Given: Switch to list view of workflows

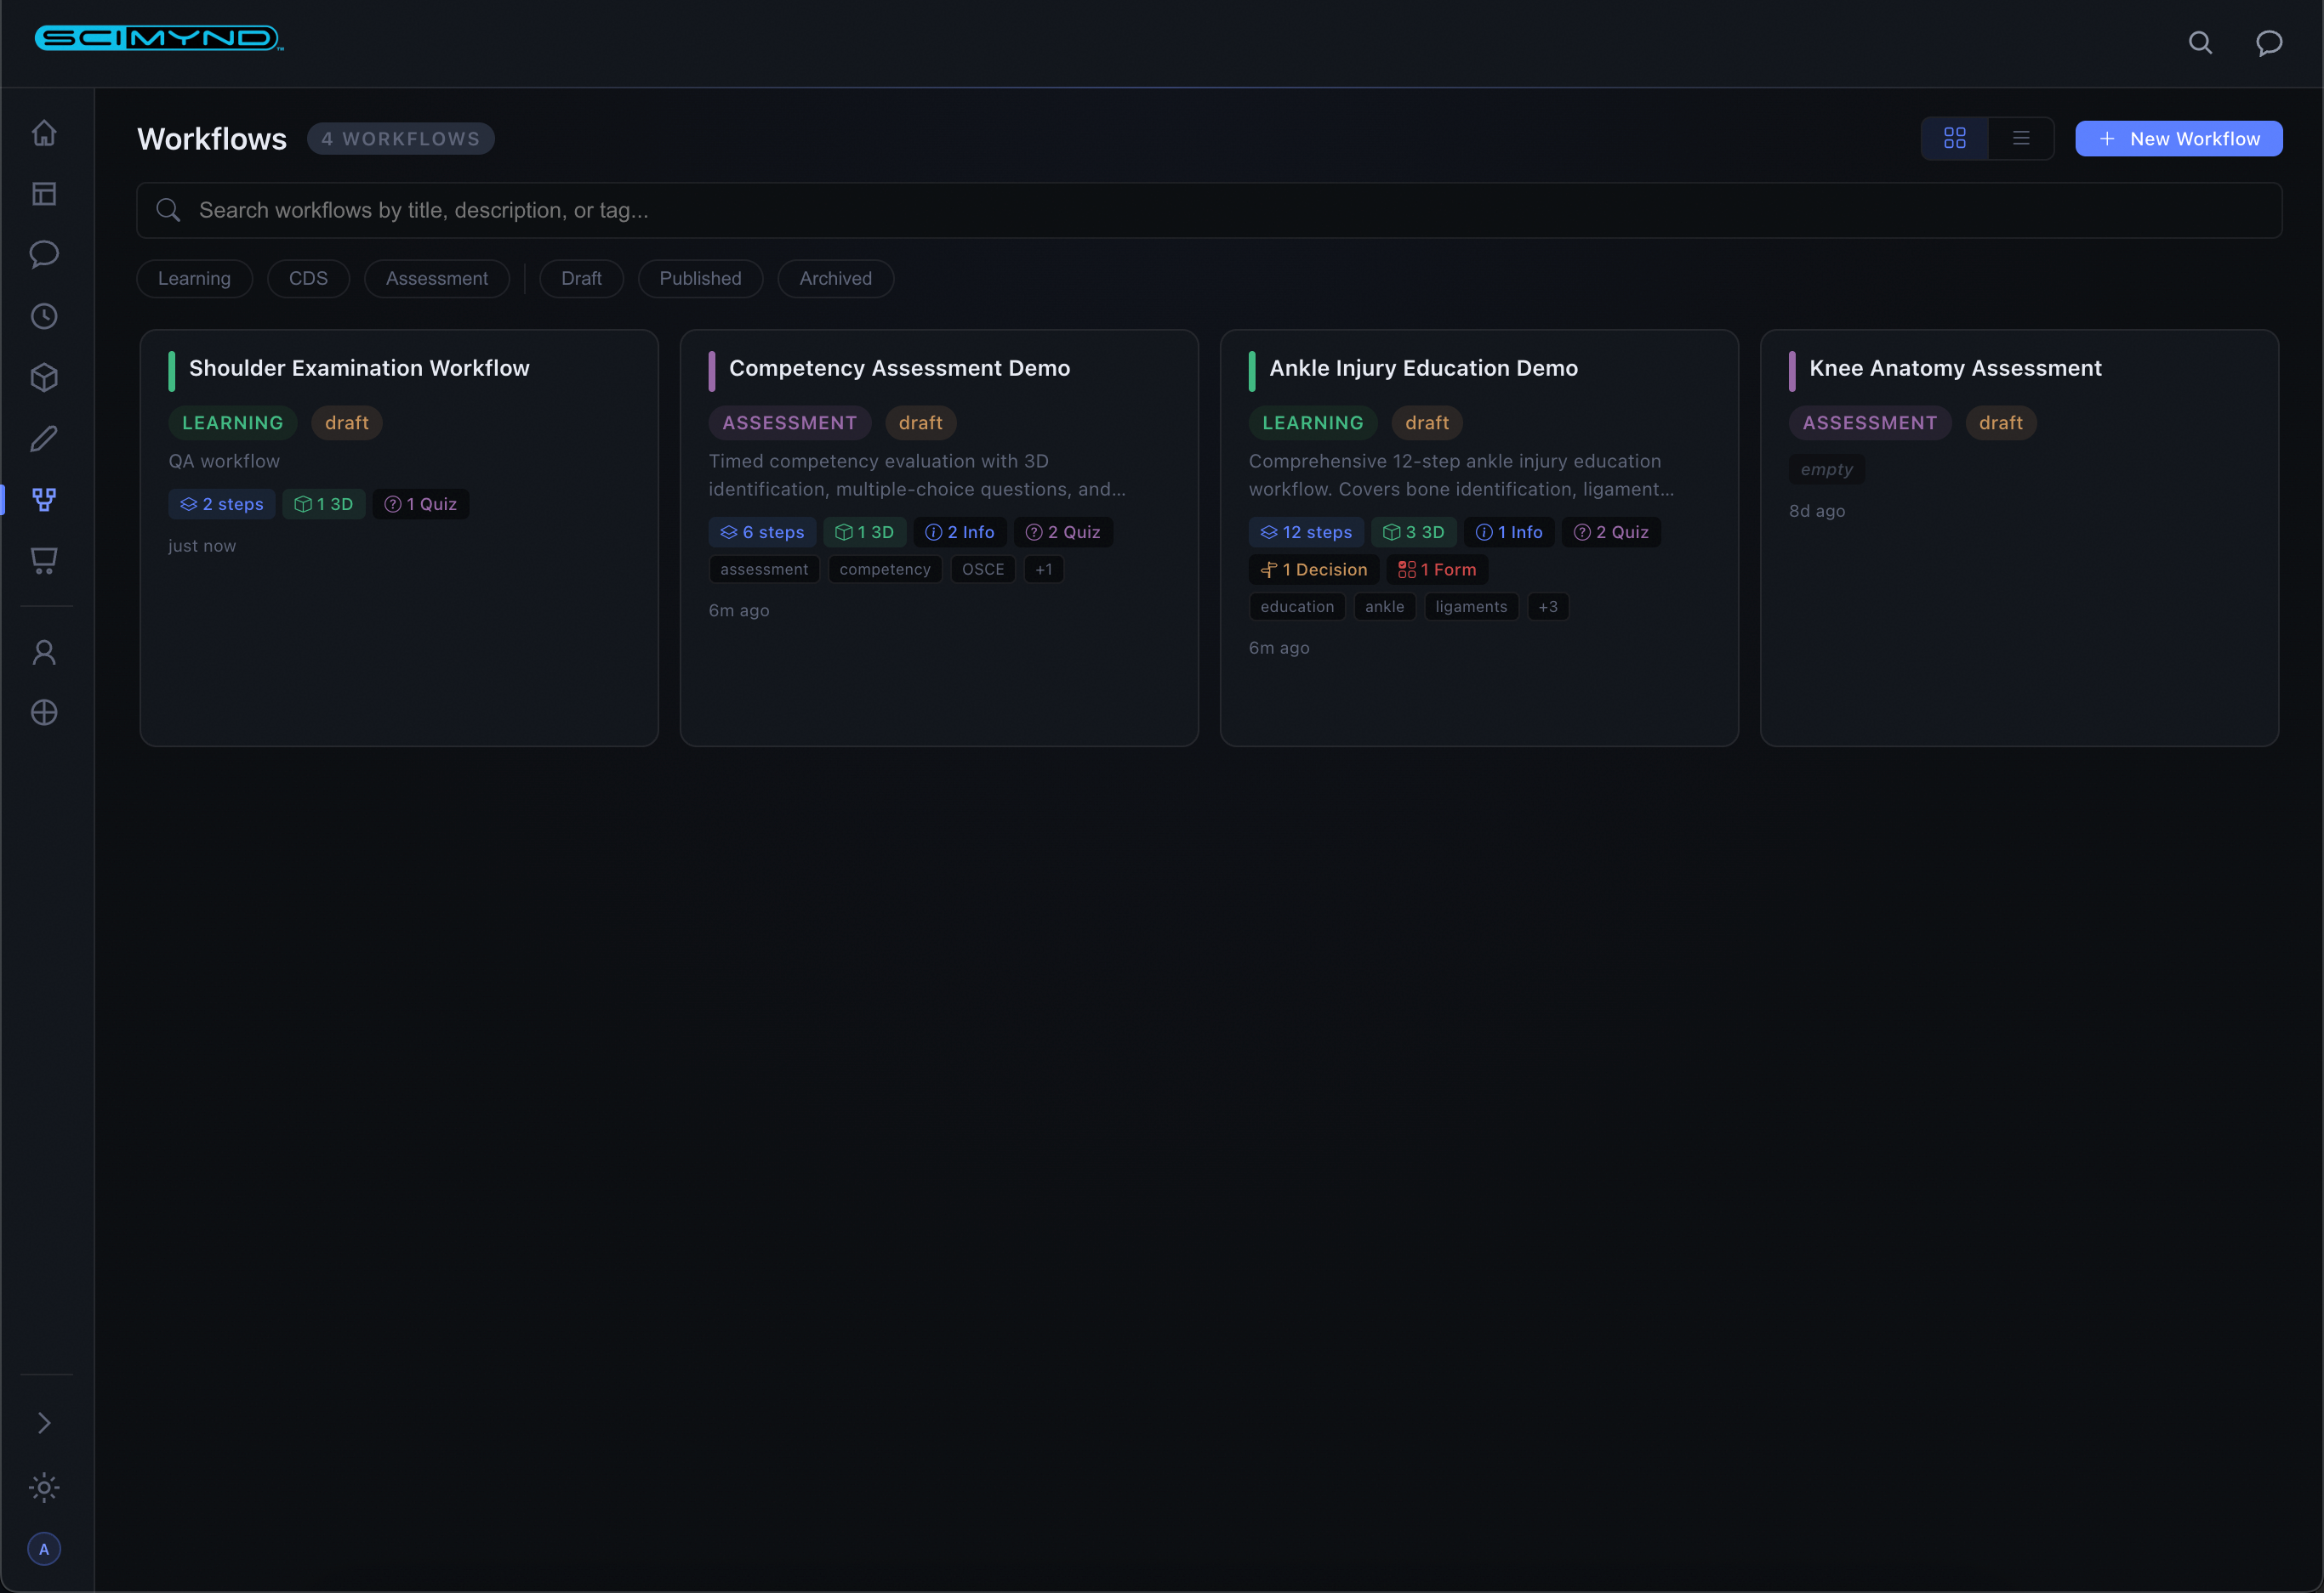Looking at the screenshot, I should (2021, 138).
